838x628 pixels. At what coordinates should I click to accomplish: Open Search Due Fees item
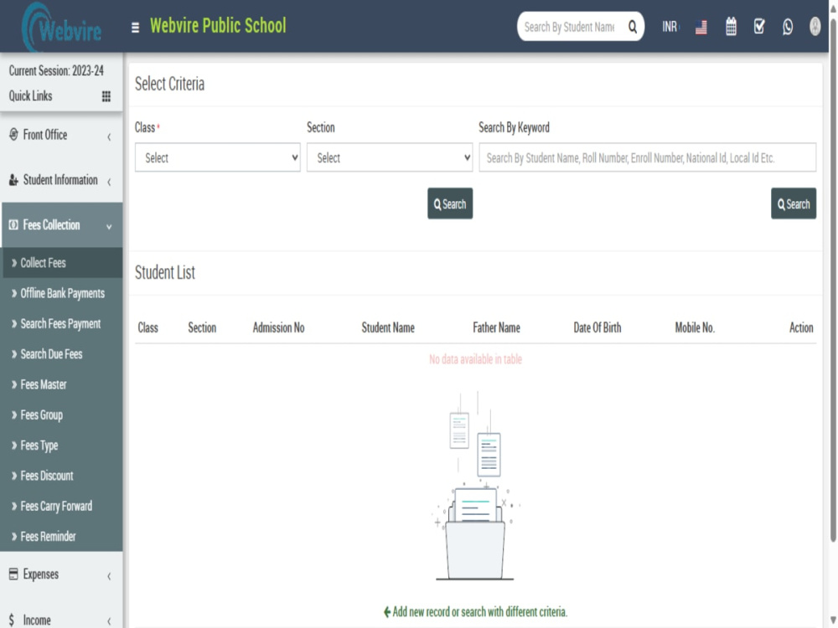click(x=61, y=354)
